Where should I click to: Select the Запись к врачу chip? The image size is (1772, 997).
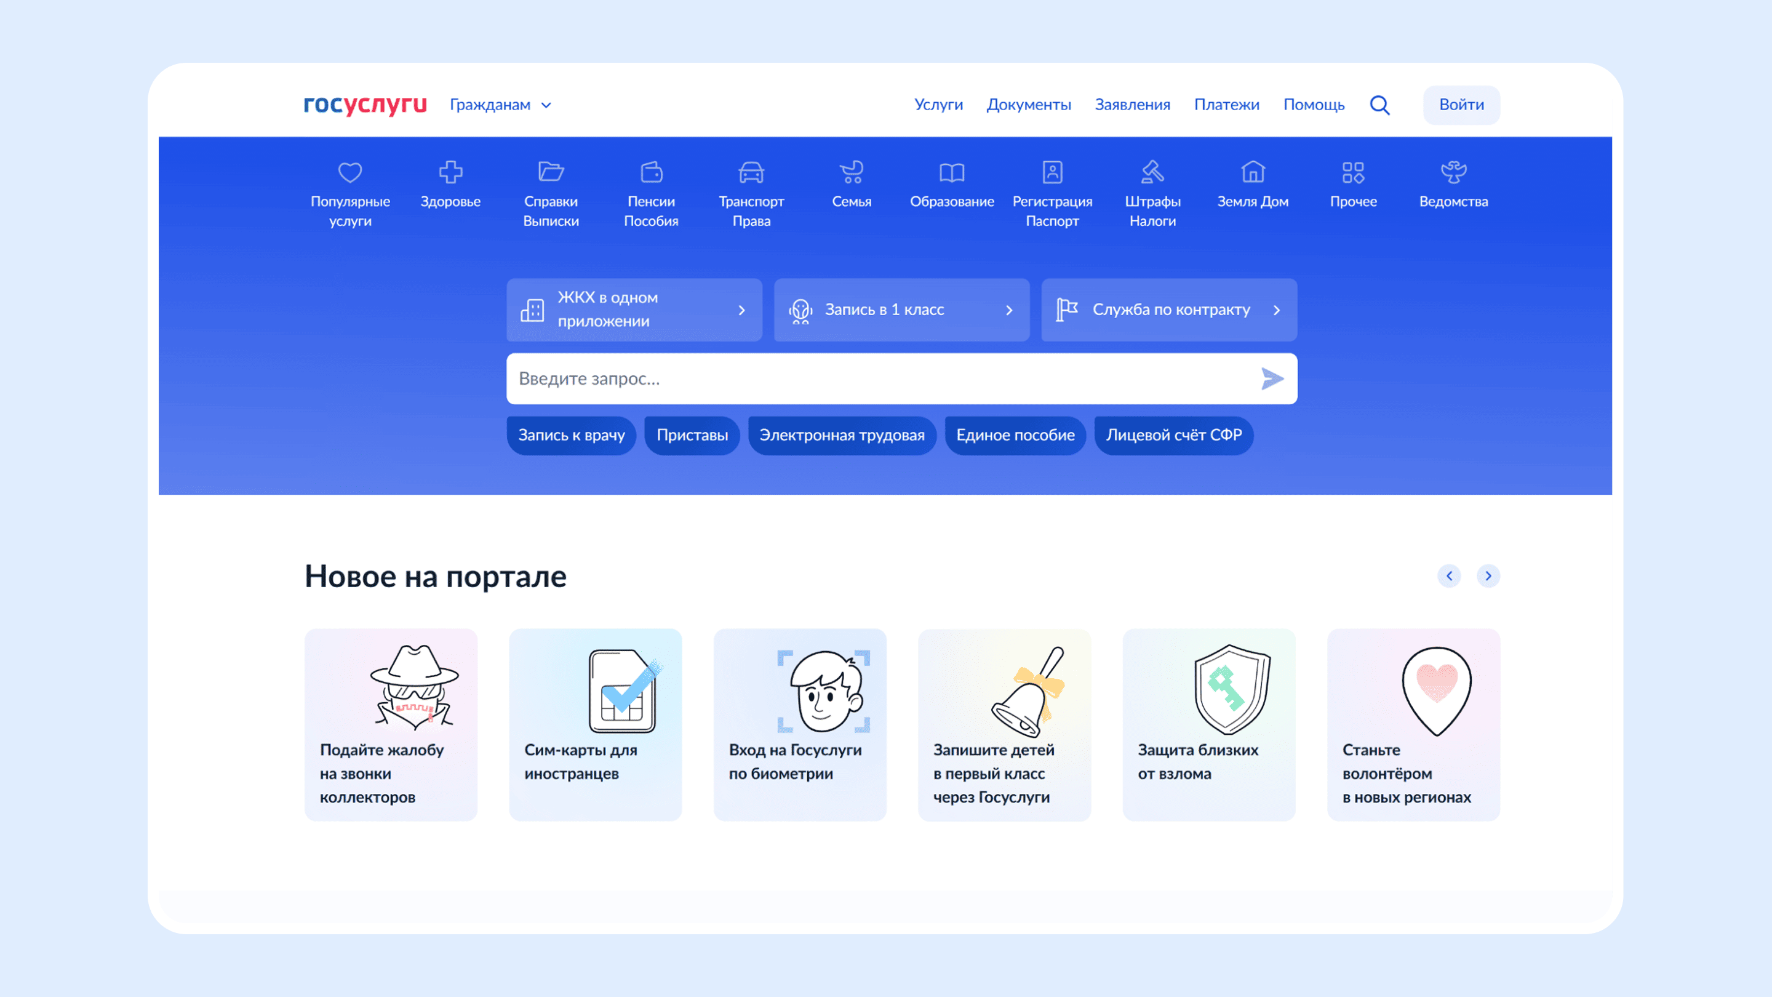click(571, 436)
